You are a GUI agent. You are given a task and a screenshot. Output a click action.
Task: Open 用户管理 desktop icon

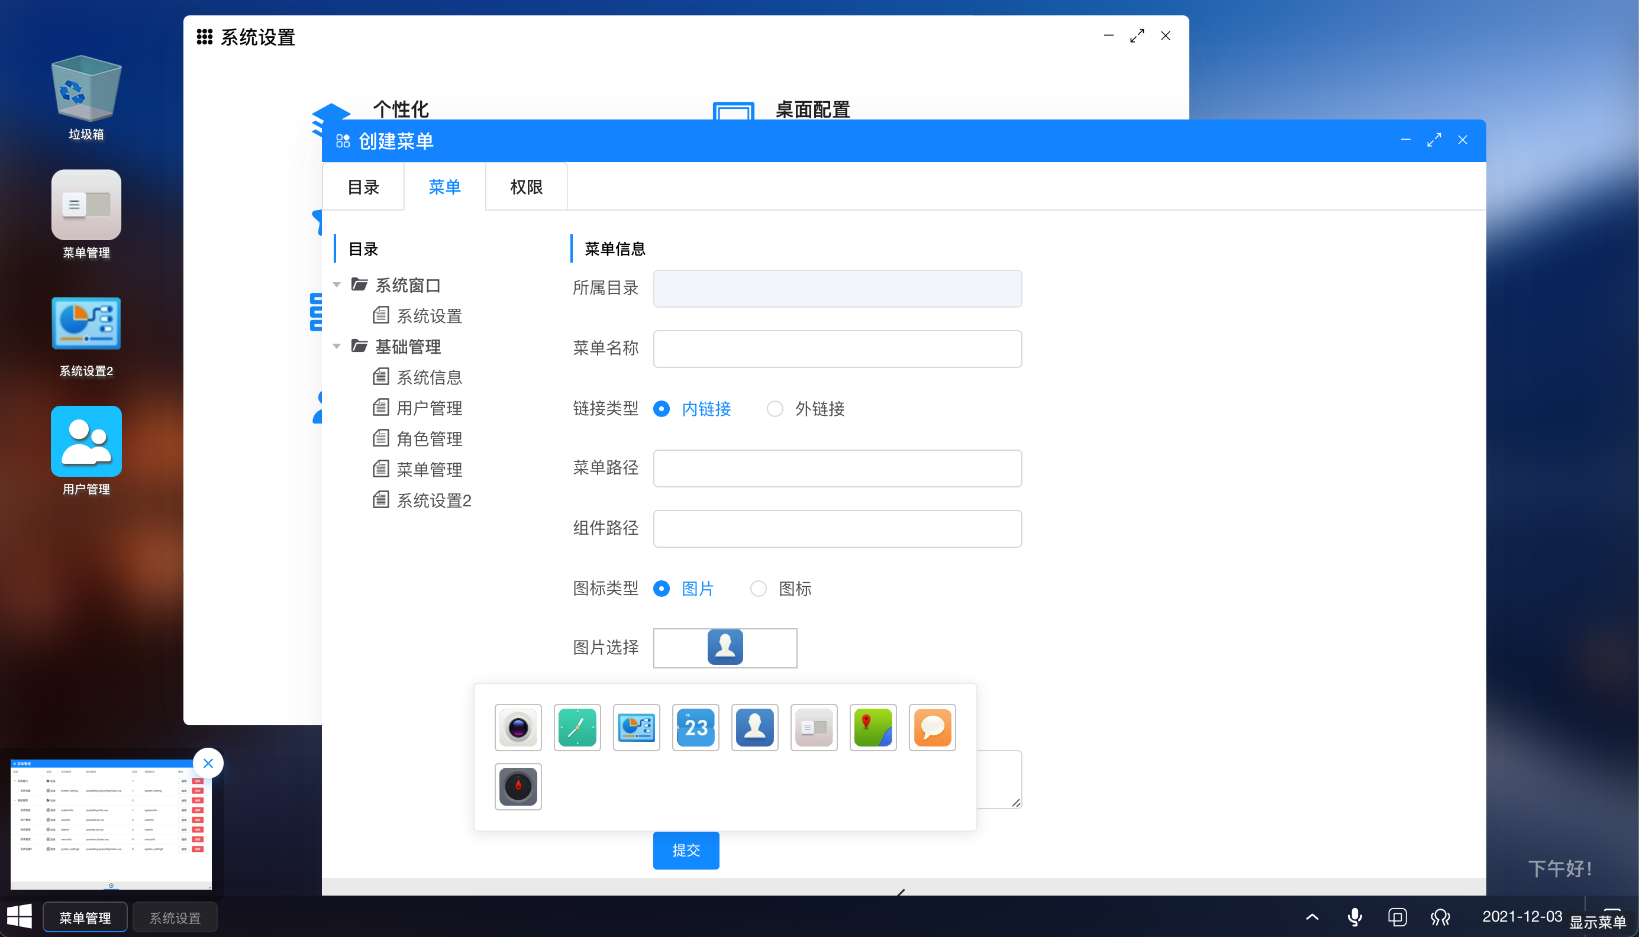pyautogui.click(x=86, y=441)
